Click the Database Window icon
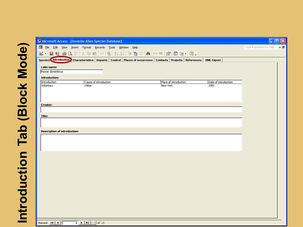 (x=176, y=54)
